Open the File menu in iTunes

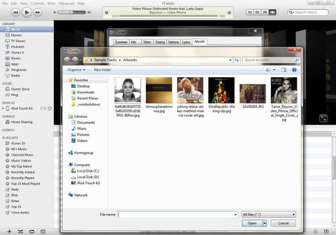tap(5, 3)
